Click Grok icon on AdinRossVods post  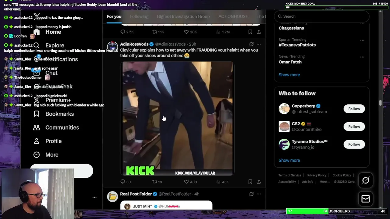[x=251, y=44]
